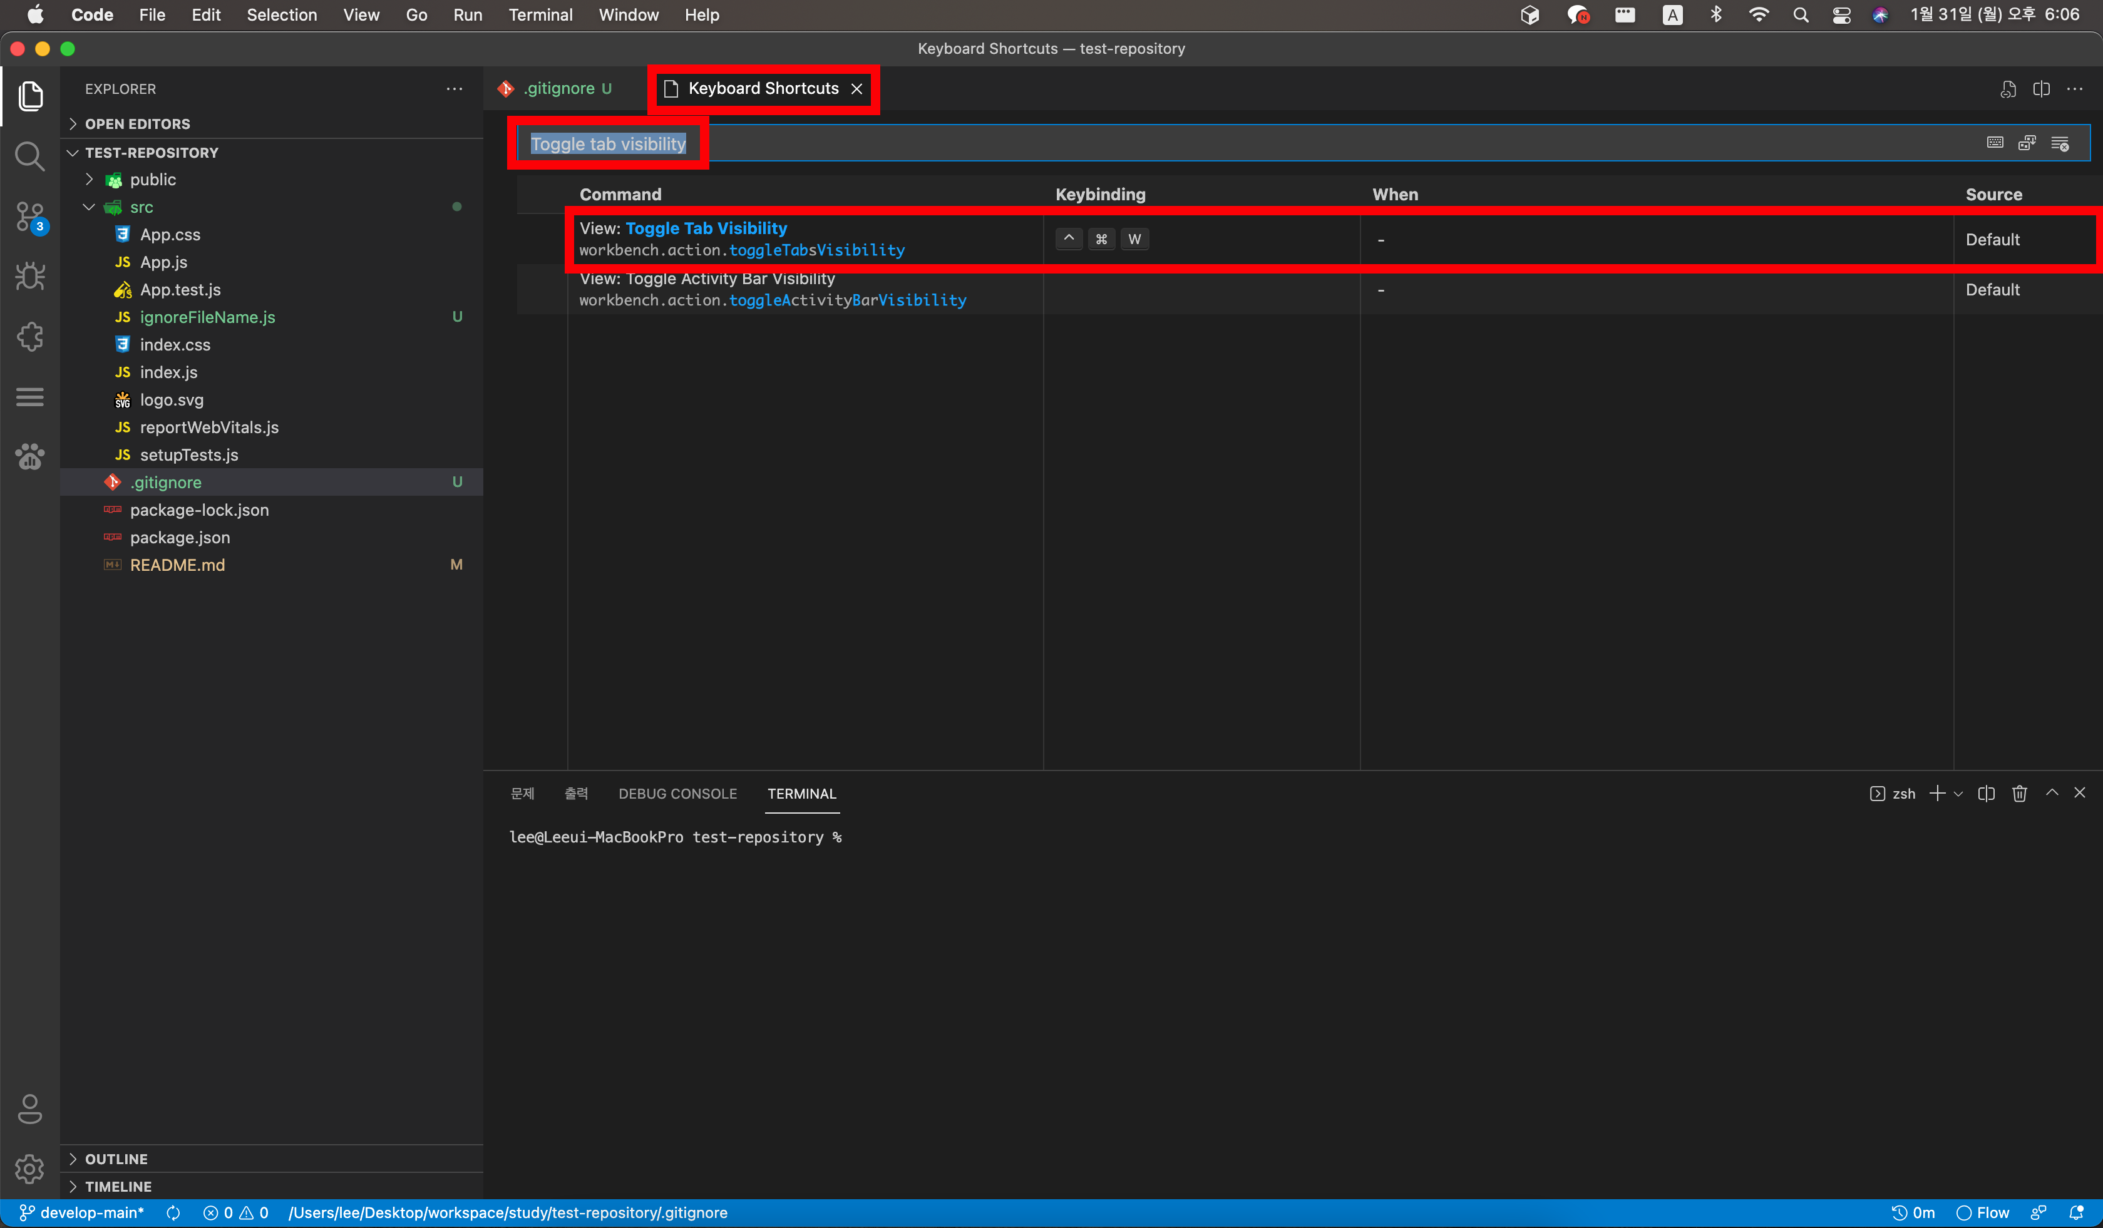This screenshot has width=2103, height=1228.
Task: Switch to the DEBUG CONSOLE tab
Action: [x=677, y=794]
